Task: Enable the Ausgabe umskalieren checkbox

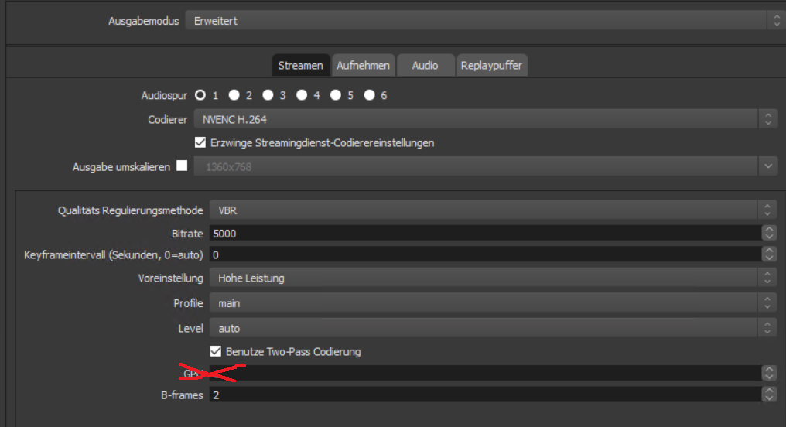Action: click(x=182, y=166)
